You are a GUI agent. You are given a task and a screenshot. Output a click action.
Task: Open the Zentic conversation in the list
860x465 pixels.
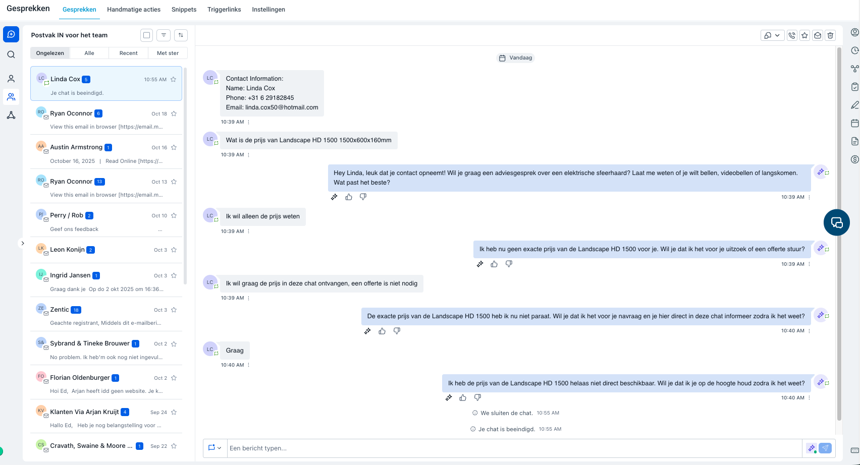coord(106,316)
